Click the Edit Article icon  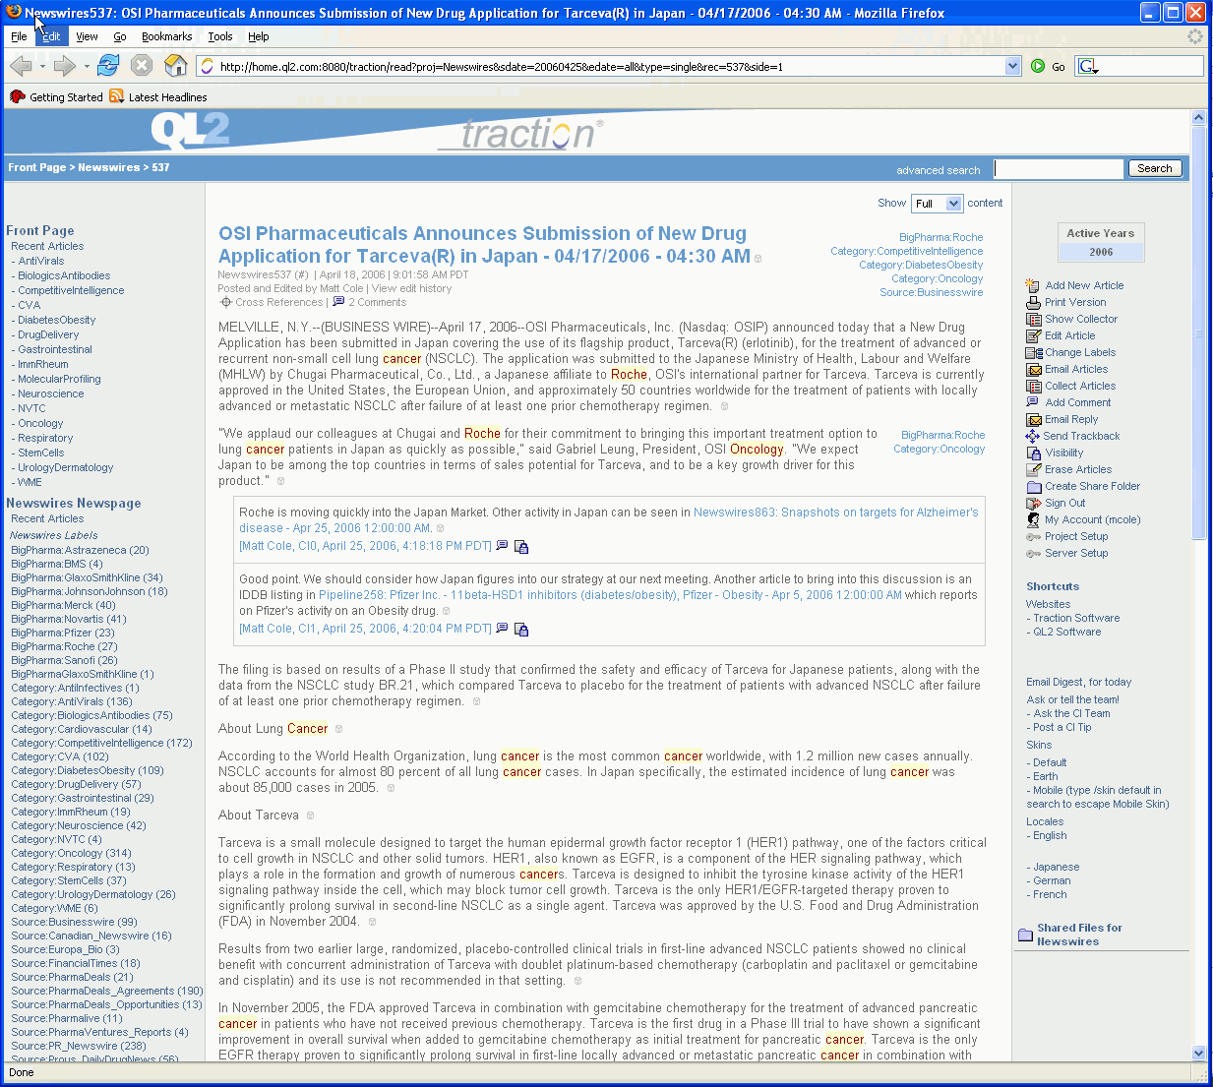tap(1033, 335)
